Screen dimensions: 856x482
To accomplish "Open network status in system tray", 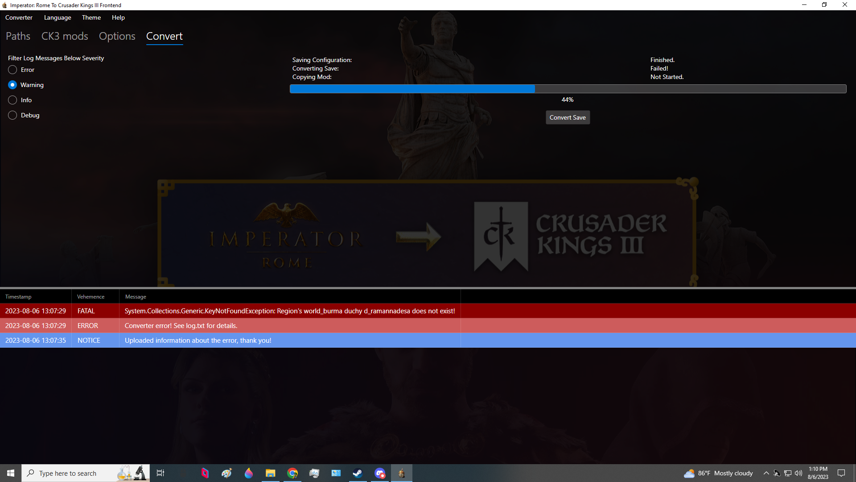I will coord(788,473).
